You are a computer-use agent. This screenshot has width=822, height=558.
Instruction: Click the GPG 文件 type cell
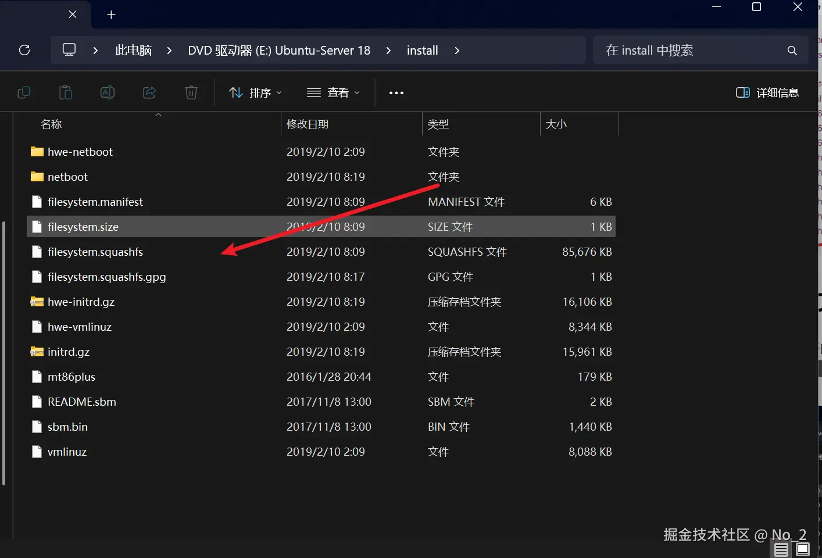click(451, 277)
